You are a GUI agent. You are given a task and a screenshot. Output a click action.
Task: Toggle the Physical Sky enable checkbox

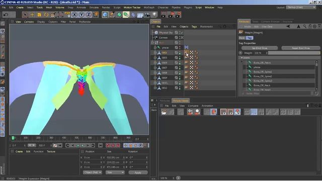[176, 33]
